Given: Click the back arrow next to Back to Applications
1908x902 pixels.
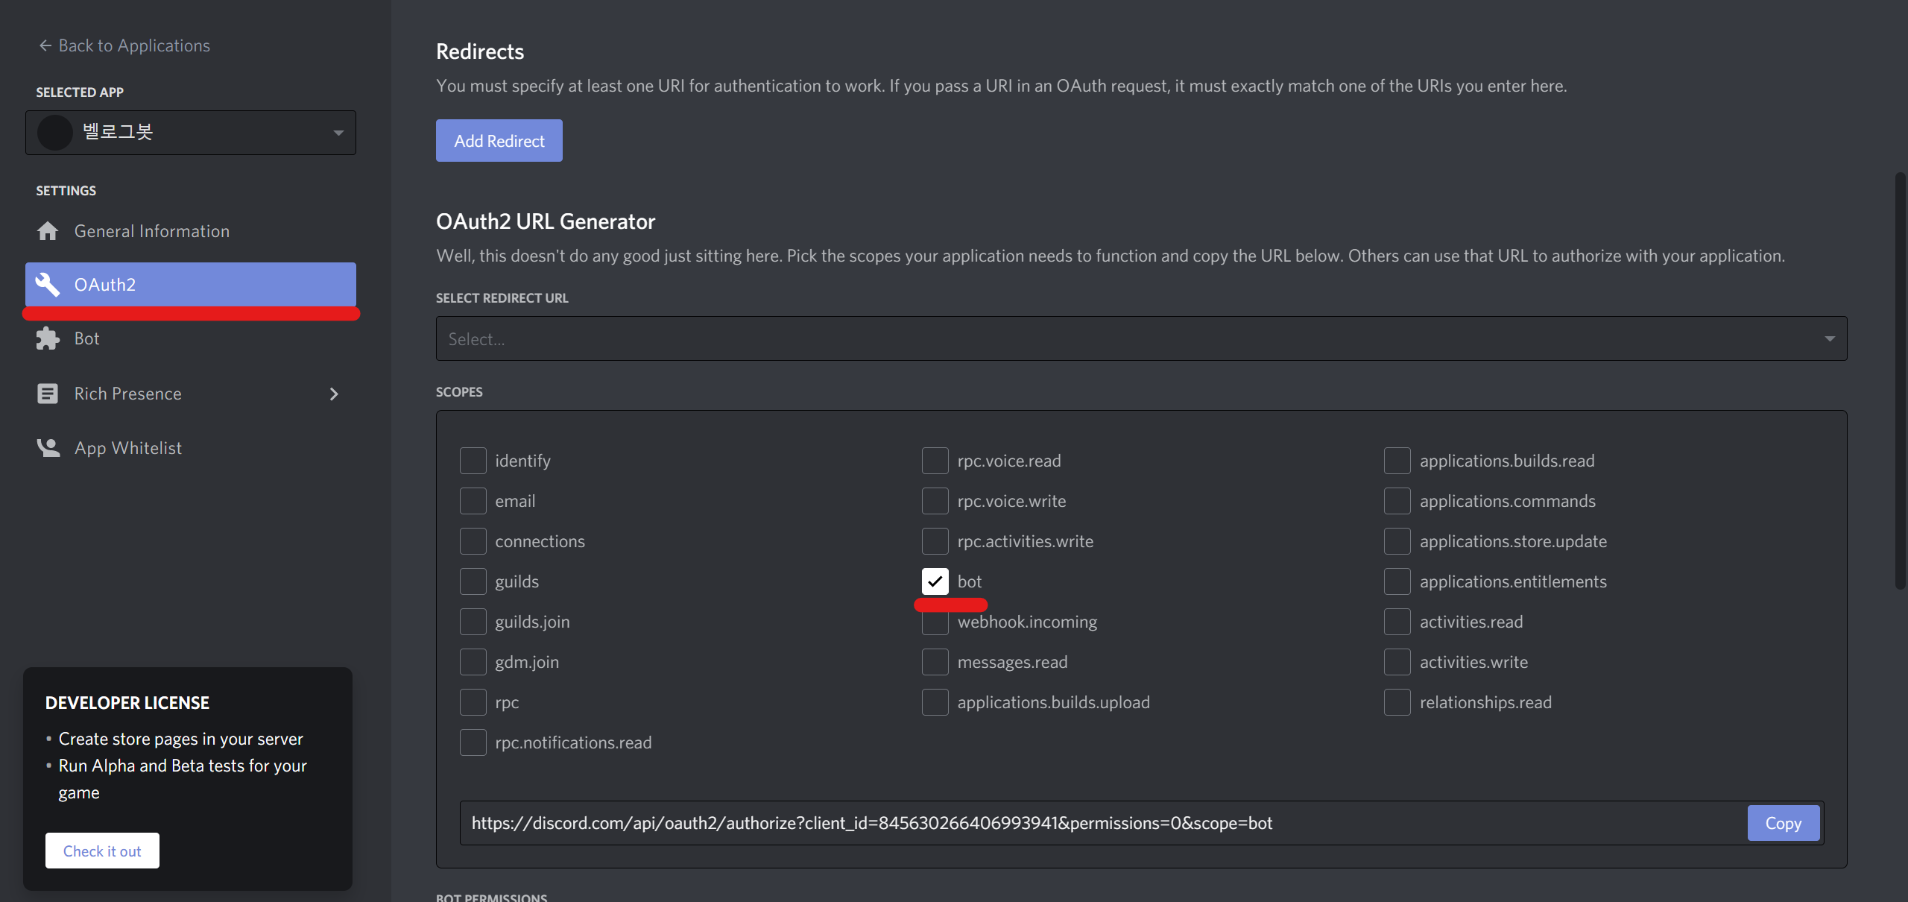Looking at the screenshot, I should tap(45, 45).
